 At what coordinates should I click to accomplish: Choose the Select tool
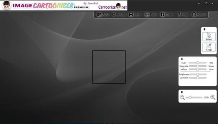coord(209,37)
